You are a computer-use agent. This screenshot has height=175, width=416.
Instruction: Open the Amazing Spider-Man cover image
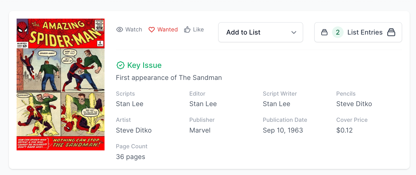(61, 84)
